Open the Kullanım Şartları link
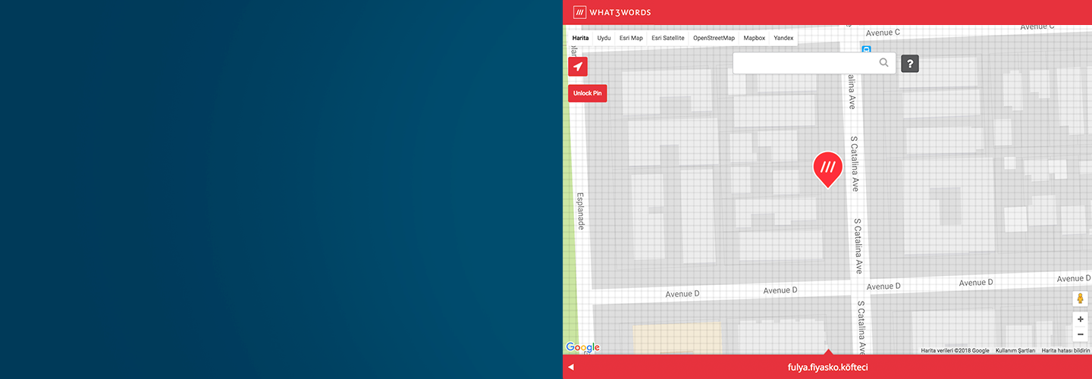The width and height of the screenshot is (1092, 379). (x=1015, y=351)
